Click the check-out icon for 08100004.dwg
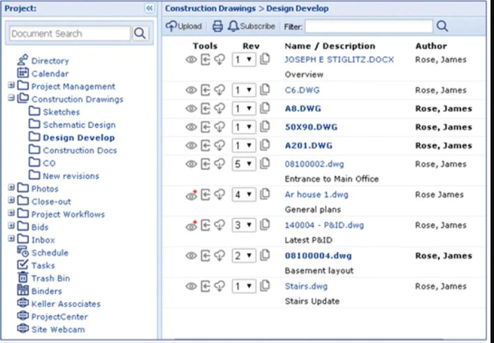The height and width of the screenshot is (343, 494). 205,256
